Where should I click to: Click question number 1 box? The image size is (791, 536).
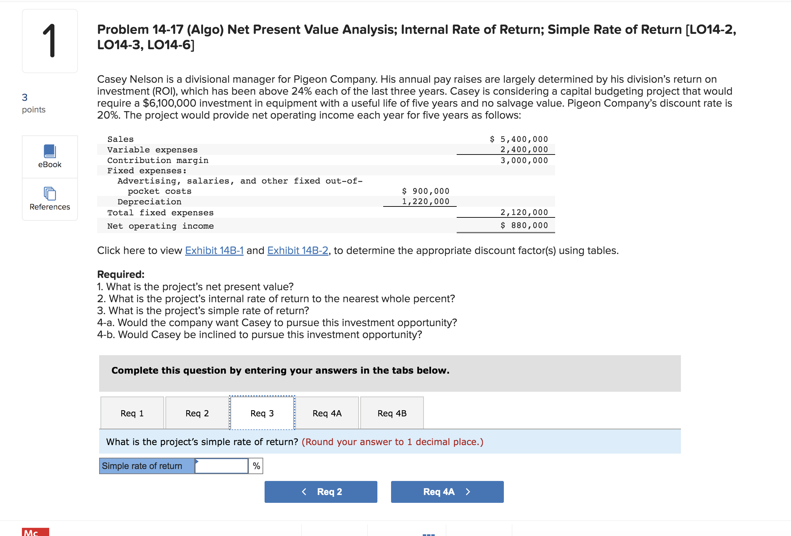click(x=50, y=41)
